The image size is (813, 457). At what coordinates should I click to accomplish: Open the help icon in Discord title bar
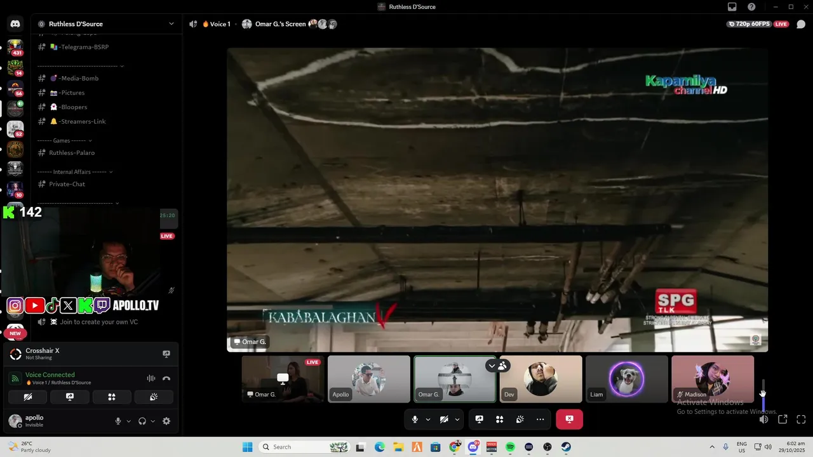click(x=751, y=7)
